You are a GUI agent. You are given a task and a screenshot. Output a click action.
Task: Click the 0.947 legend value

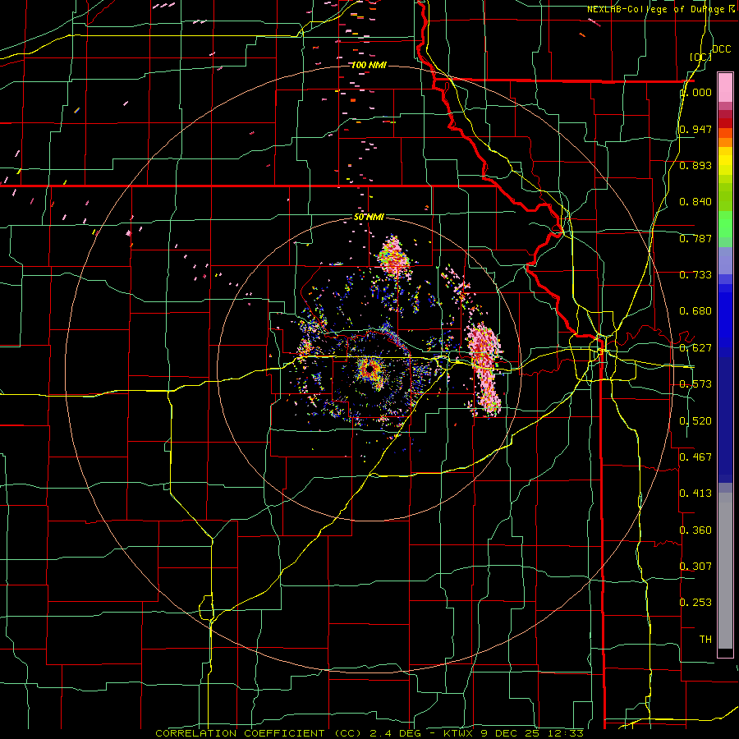click(695, 129)
